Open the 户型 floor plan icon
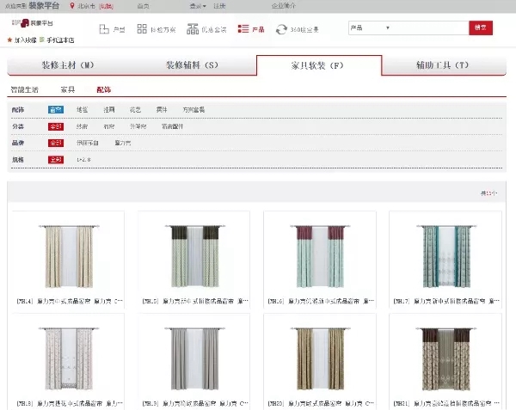This screenshot has height=410, width=516. coord(104,29)
